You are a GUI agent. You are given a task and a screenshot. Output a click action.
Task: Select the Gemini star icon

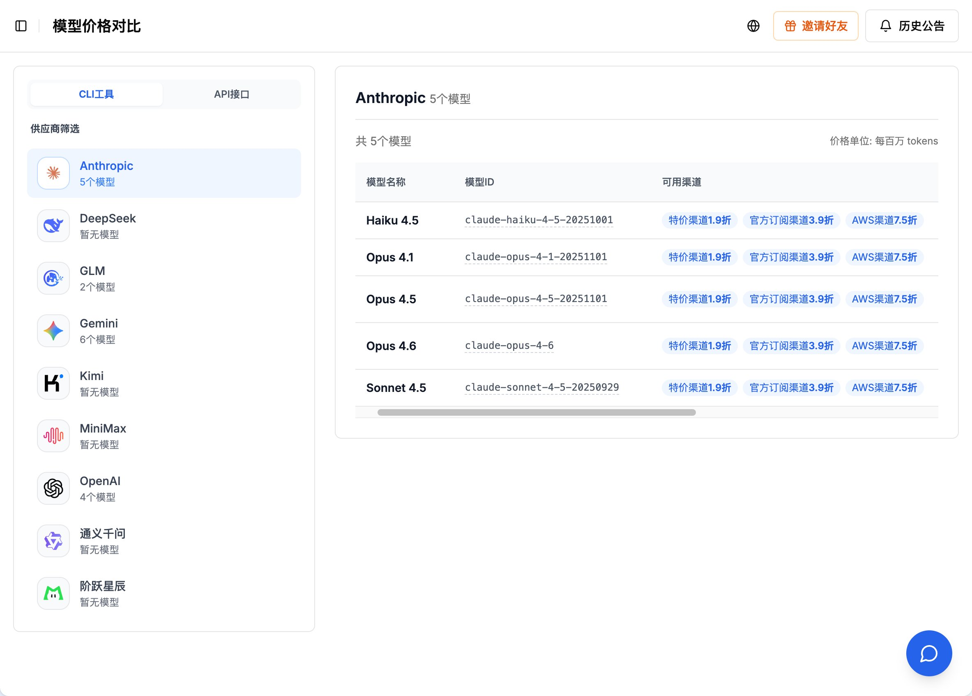[53, 331]
